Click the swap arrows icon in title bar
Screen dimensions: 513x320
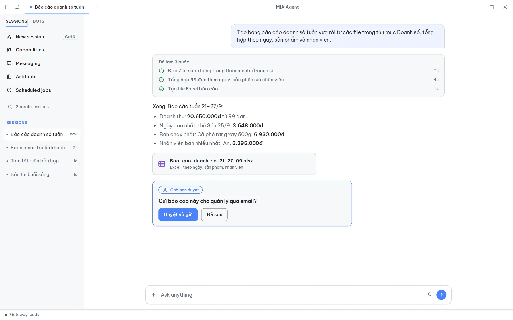click(x=17, y=7)
